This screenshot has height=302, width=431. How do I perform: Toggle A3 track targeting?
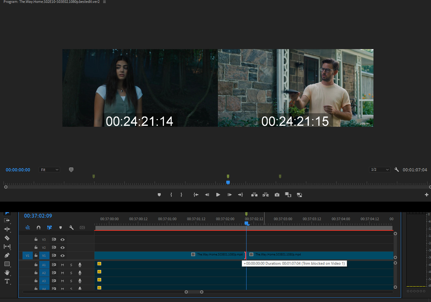44,281
